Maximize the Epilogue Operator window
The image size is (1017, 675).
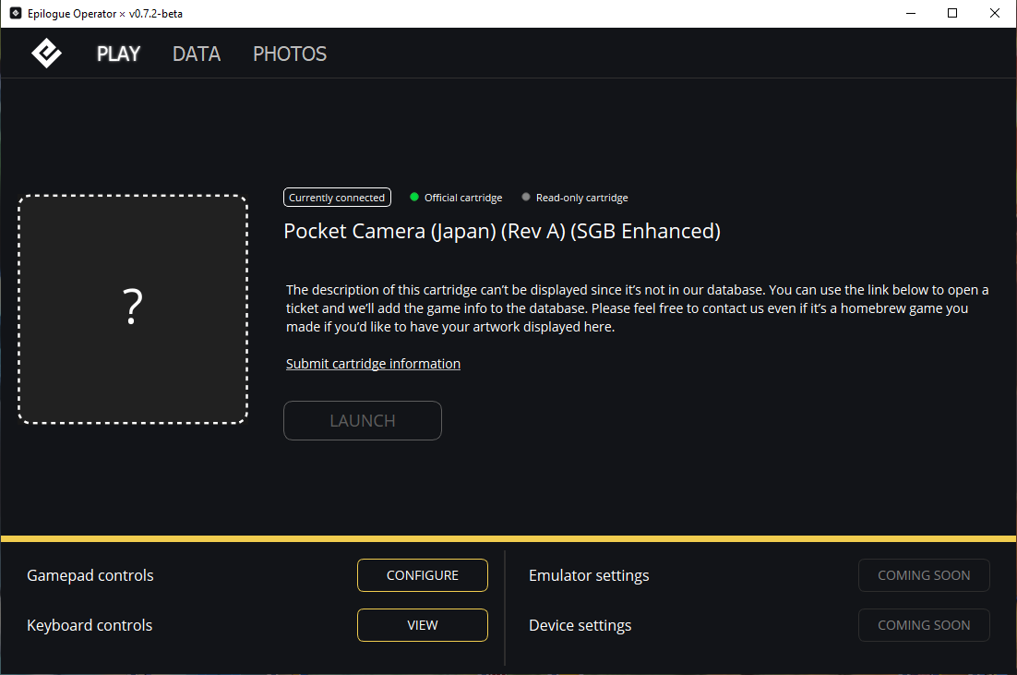coord(952,13)
